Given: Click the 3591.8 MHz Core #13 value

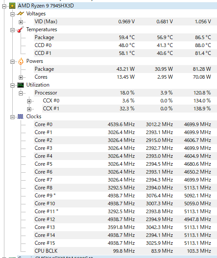Looking at the screenshot, I should [x=121, y=227].
